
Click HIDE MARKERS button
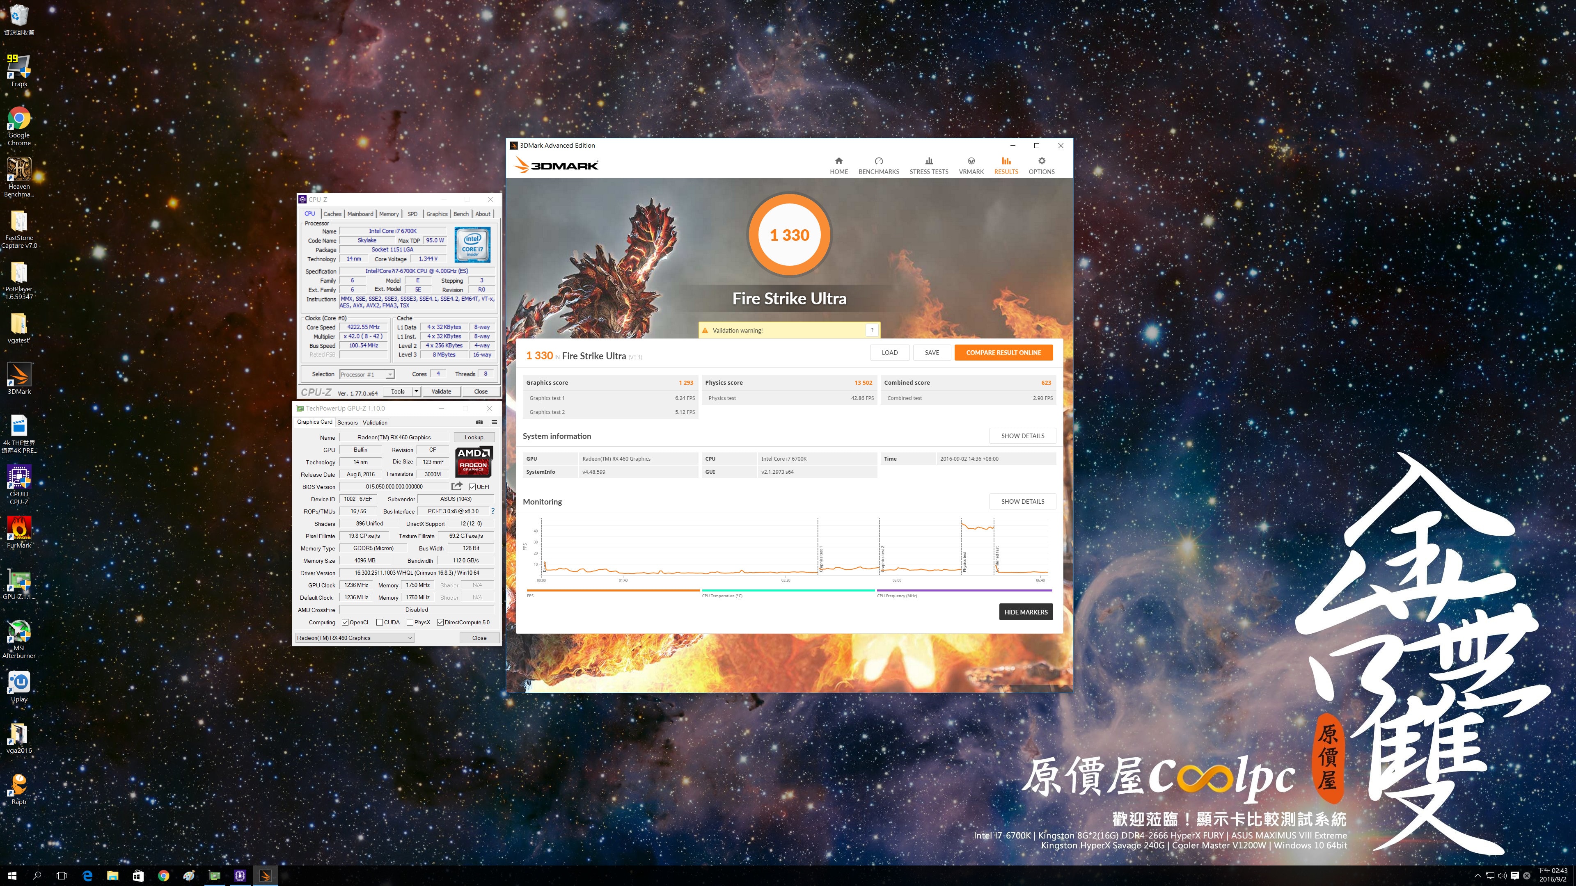pos(1026,612)
